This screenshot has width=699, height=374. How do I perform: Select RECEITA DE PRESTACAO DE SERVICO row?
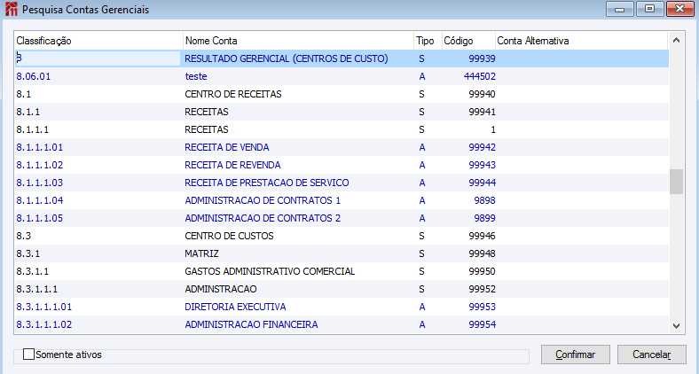342,183
